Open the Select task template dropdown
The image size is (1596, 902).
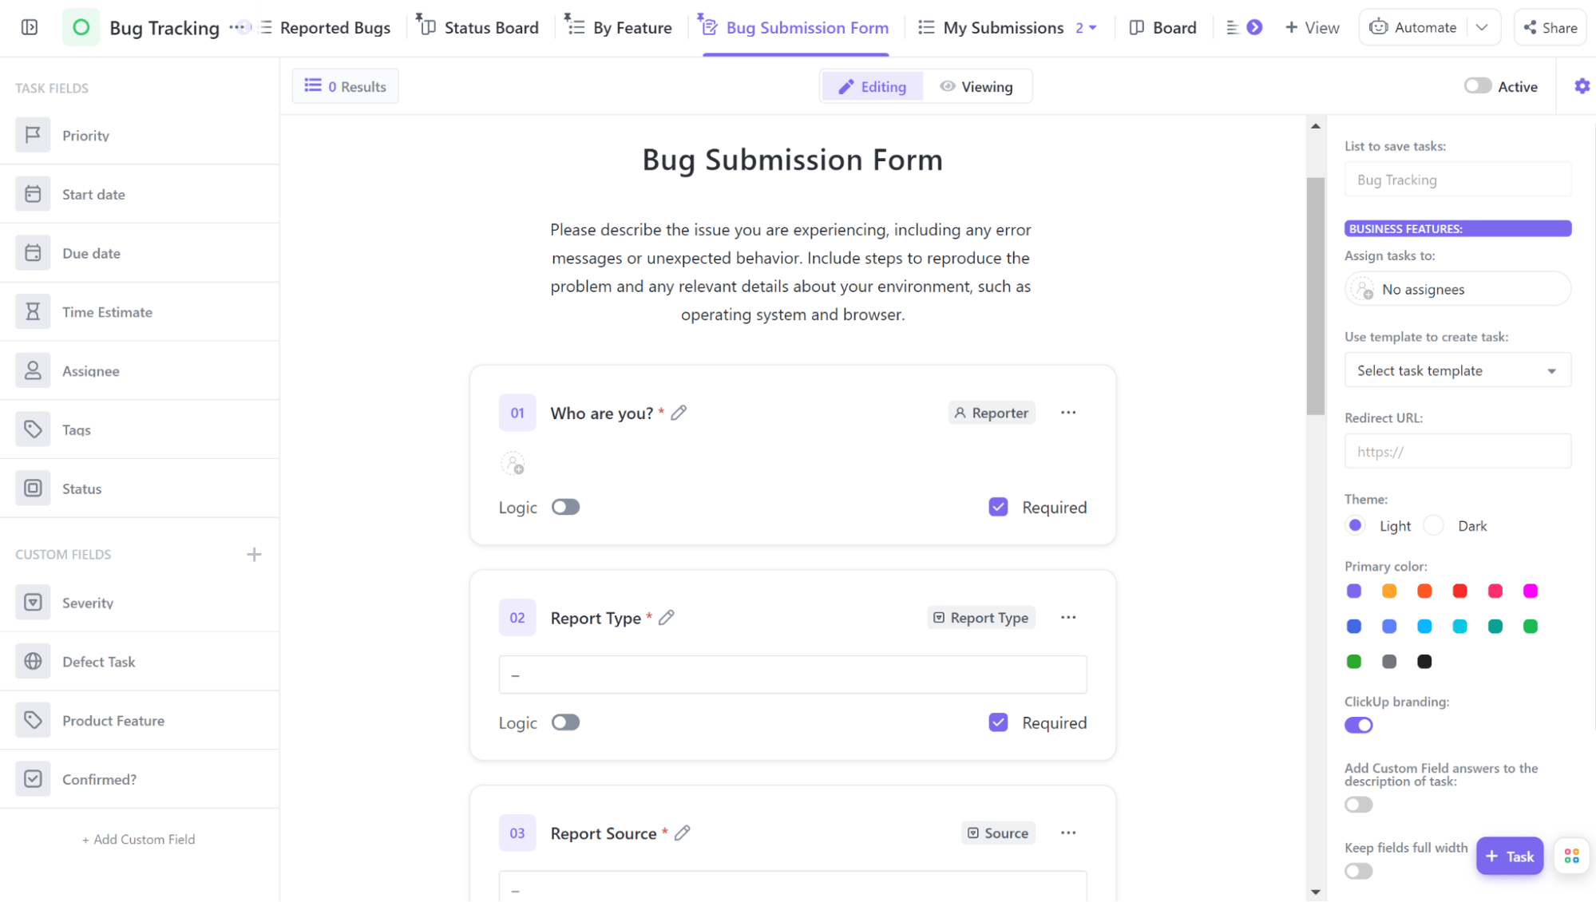[x=1457, y=370]
